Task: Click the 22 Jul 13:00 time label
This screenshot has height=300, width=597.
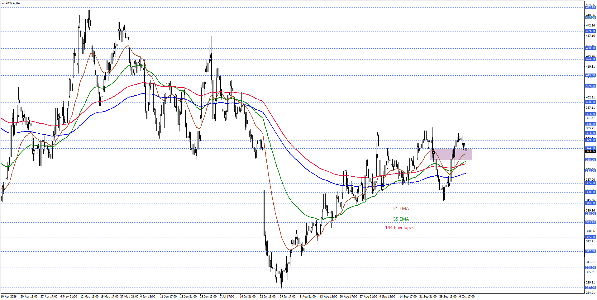Action: (x=268, y=297)
